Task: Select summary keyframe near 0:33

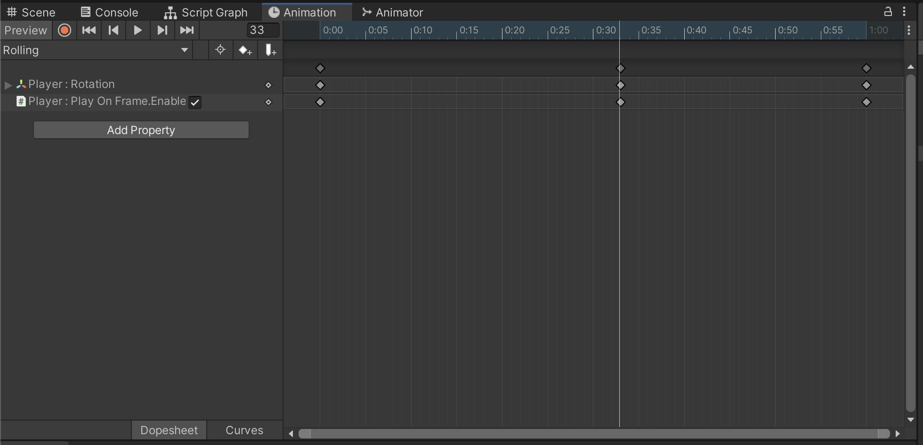Action: click(621, 68)
